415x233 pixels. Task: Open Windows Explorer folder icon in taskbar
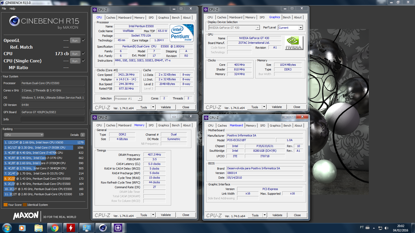(38, 228)
